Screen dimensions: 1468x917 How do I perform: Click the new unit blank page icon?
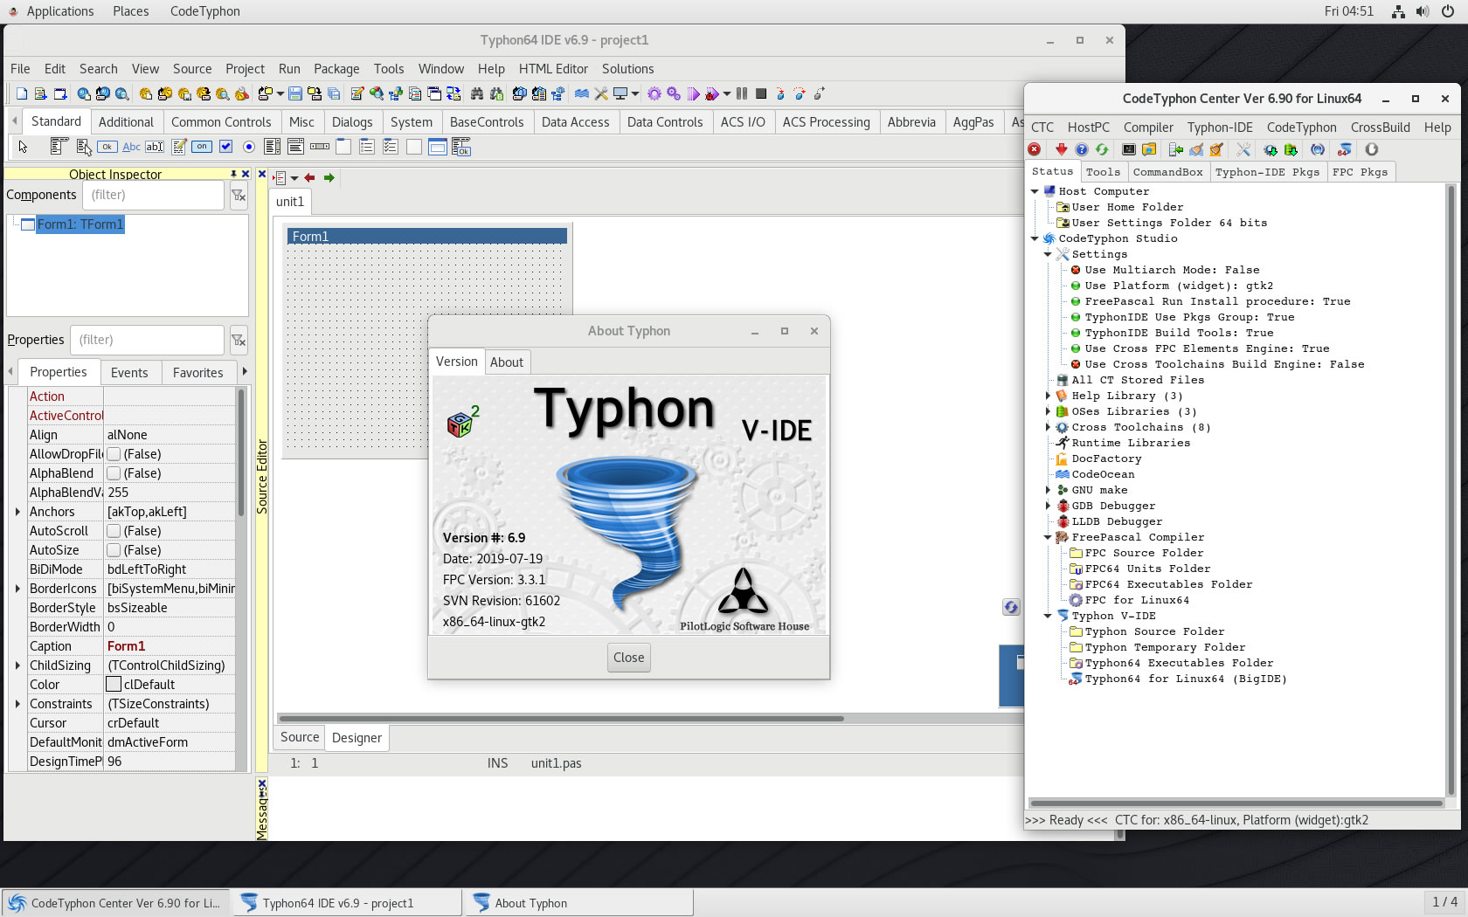click(22, 93)
